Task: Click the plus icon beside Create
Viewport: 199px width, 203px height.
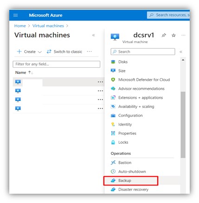Action: click(x=19, y=51)
